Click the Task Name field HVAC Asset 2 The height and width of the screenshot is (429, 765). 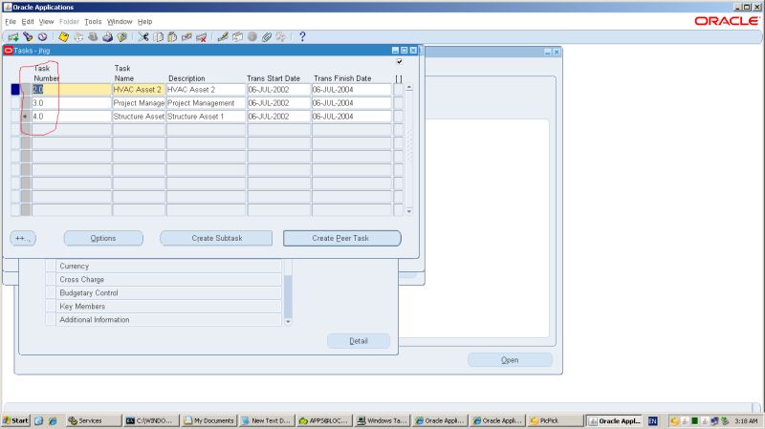[x=139, y=90]
